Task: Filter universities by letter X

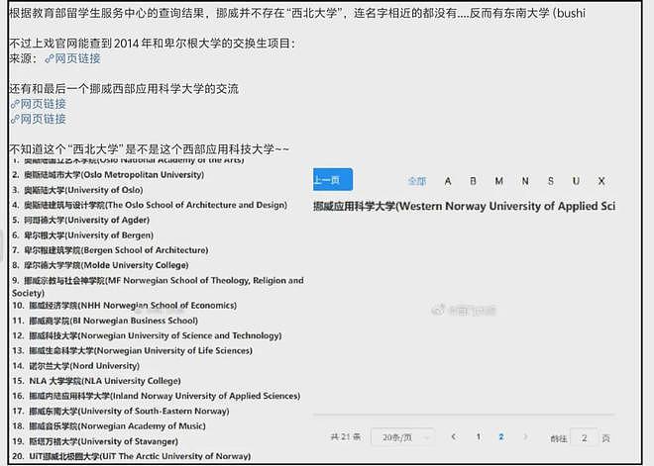Action: pos(601,181)
